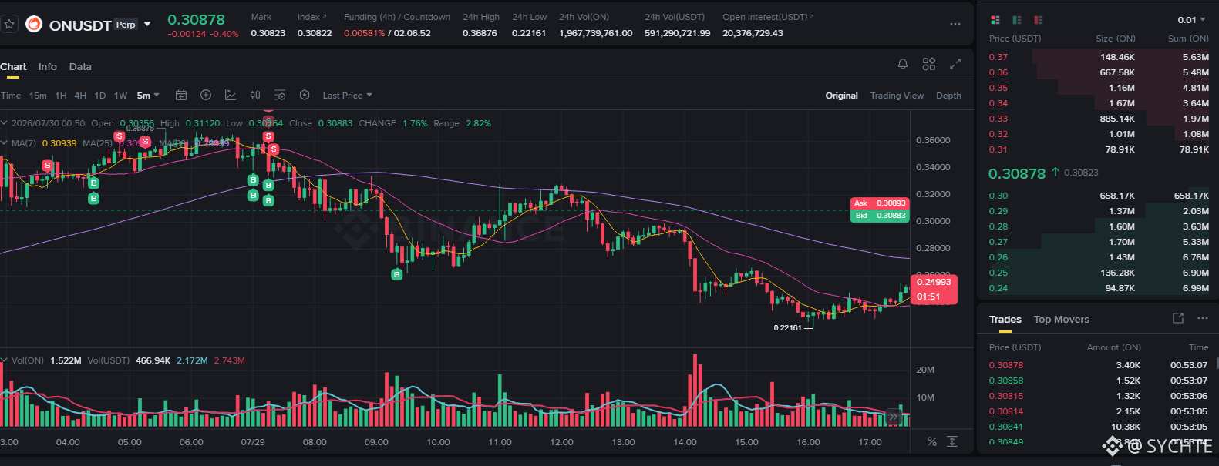This screenshot has width=1219, height=466.
Task: Click the green B marker near 0.26000
Action: [397, 274]
